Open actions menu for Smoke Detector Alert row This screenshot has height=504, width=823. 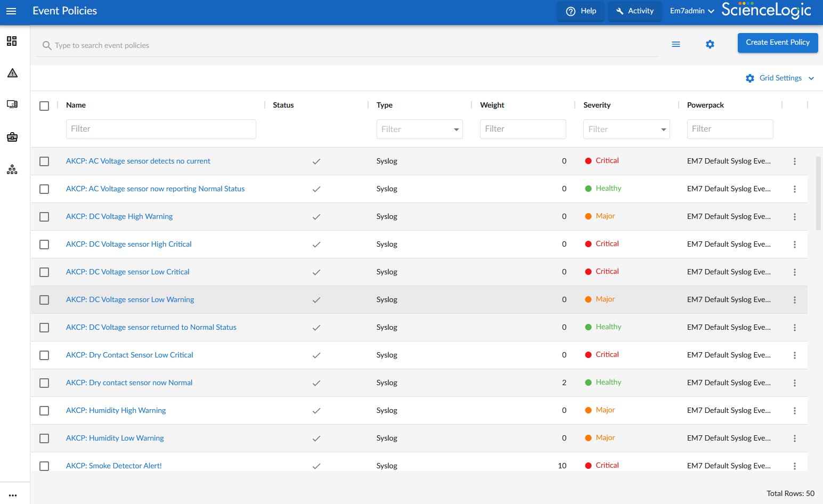tap(794, 466)
